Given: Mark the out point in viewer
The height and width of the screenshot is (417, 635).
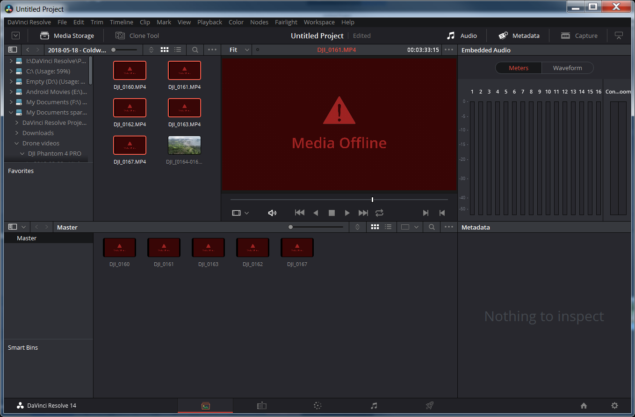Looking at the screenshot, I should tap(442, 213).
